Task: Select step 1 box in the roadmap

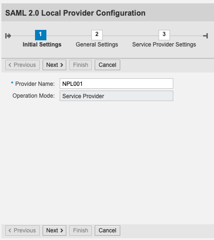Action: (x=41, y=35)
